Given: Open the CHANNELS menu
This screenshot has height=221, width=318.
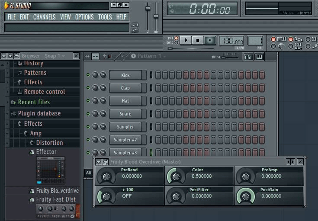Looking at the screenshot, I should click(x=44, y=17).
